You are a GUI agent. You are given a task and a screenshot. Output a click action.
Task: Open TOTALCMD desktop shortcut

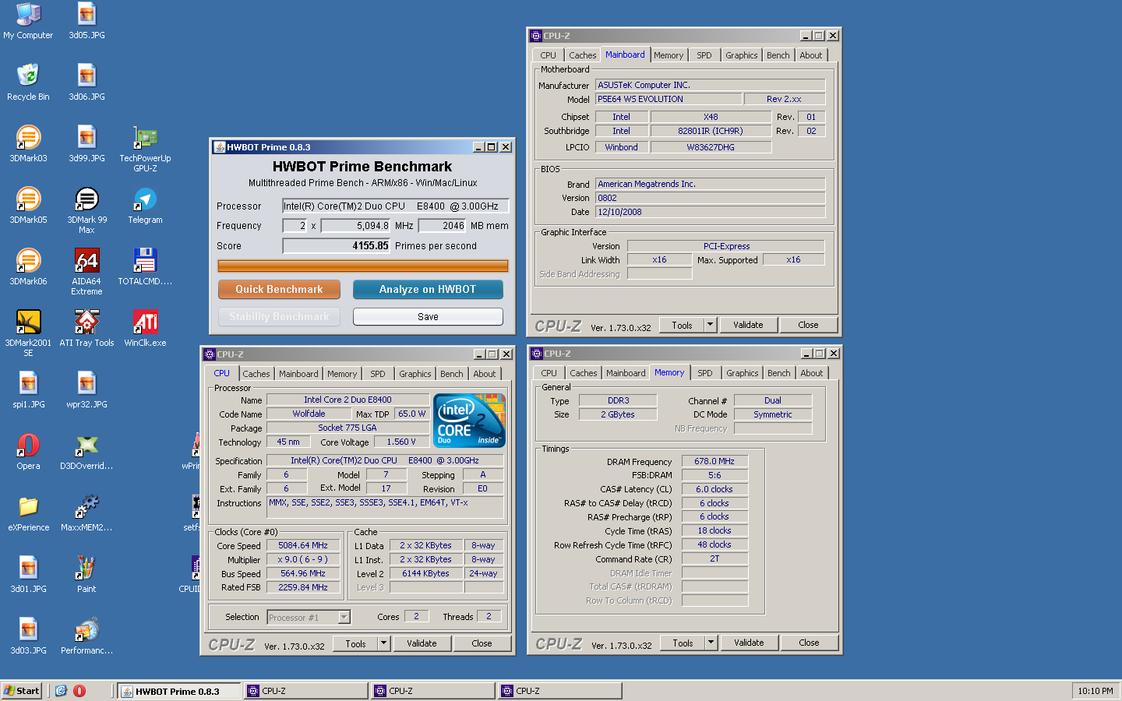pyautogui.click(x=145, y=267)
